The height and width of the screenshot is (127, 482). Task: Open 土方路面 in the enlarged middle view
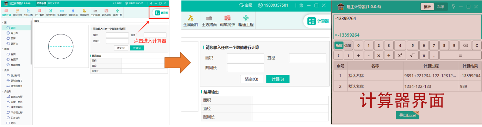tap(209, 21)
